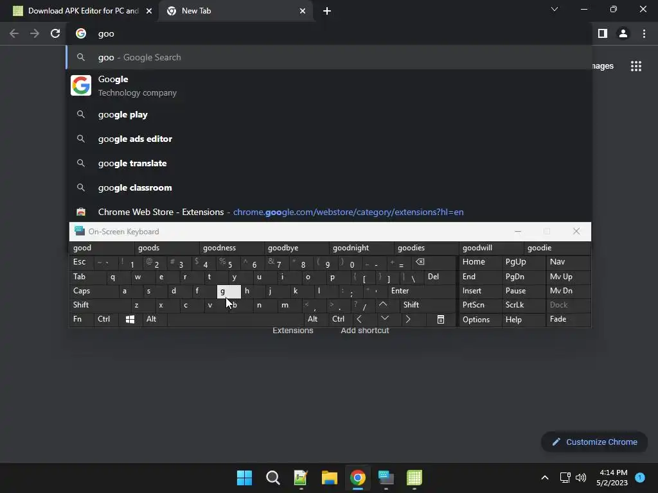Toggle the right Shift key
The width and height of the screenshot is (658, 493).
[427, 305]
